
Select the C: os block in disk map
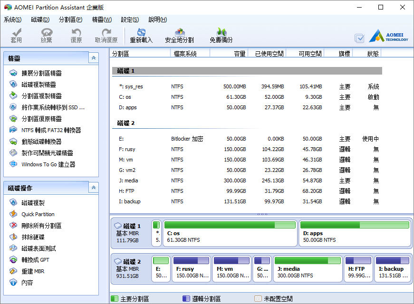tap(230, 233)
